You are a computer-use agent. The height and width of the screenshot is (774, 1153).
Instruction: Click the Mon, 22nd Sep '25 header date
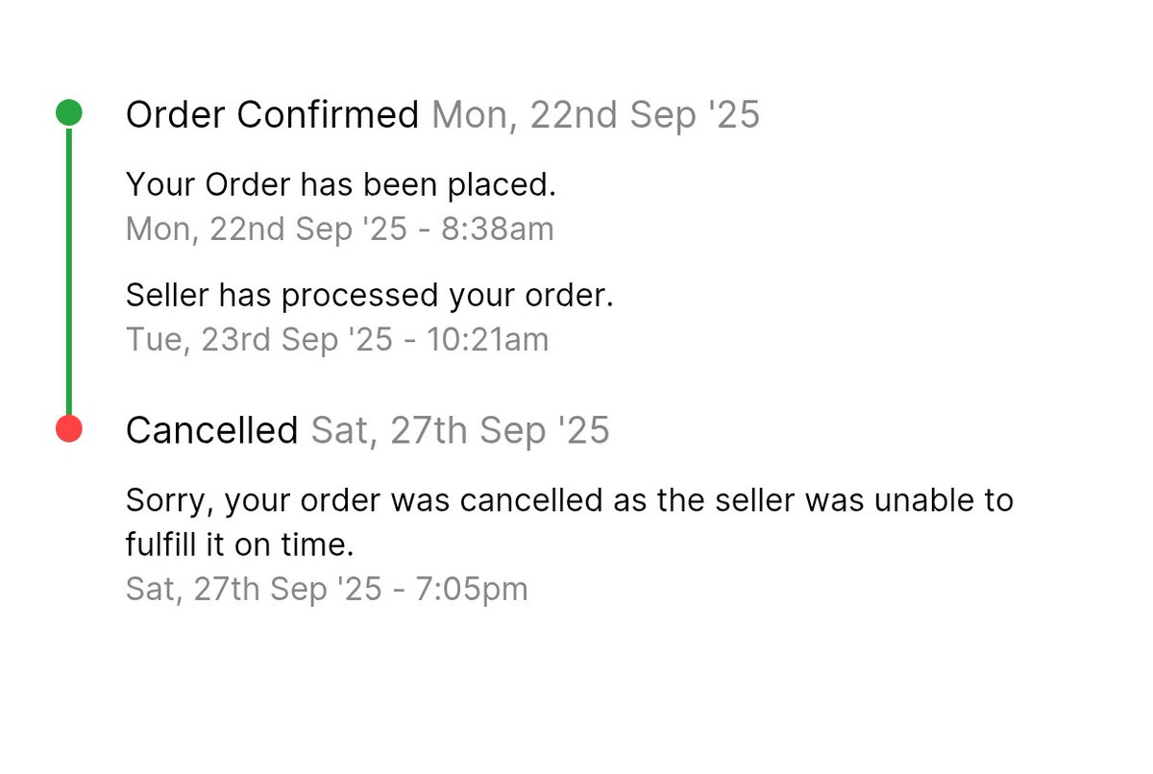[596, 115]
